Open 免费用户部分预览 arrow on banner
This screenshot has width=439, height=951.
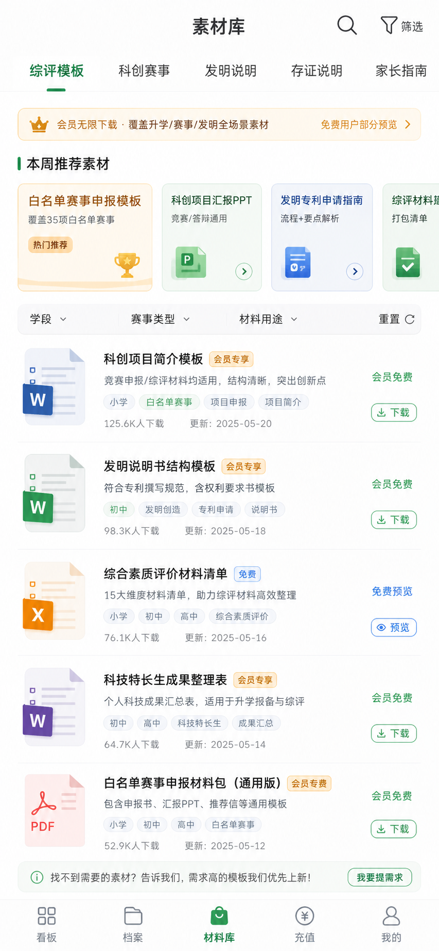[x=408, y=124]
